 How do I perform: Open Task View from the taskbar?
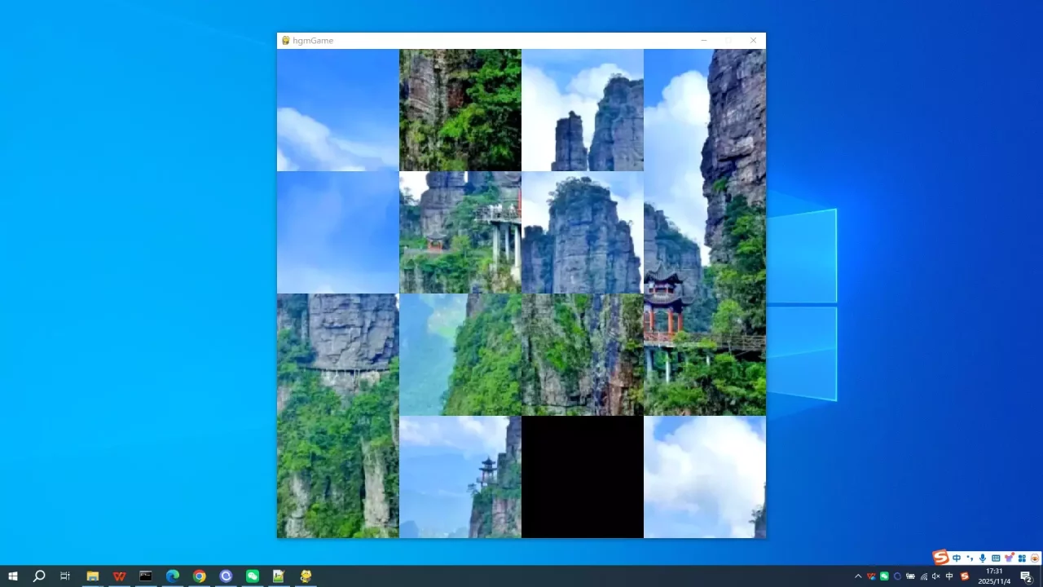point(64,576)
